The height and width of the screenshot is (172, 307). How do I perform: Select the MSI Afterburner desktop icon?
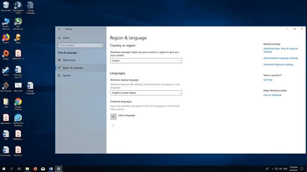[x=18, y=24]
